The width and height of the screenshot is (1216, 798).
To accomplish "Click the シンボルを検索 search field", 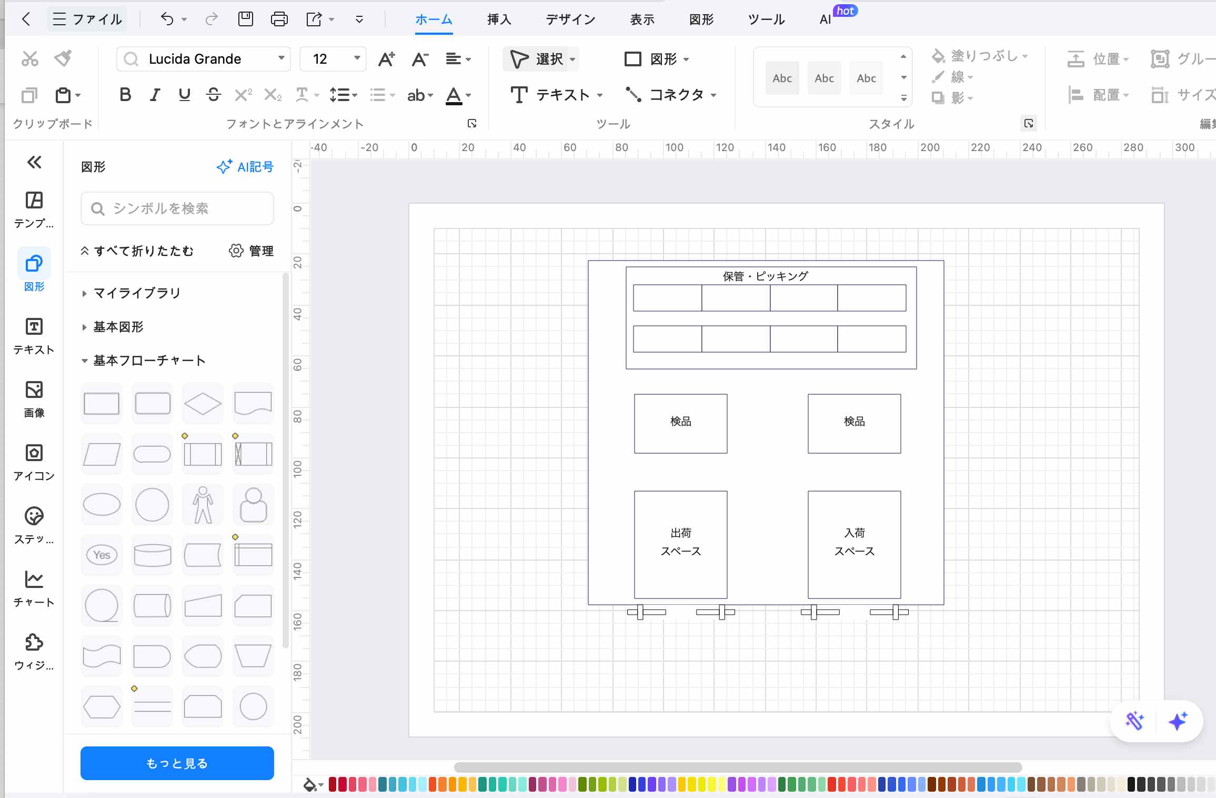I will coord(177,208).
